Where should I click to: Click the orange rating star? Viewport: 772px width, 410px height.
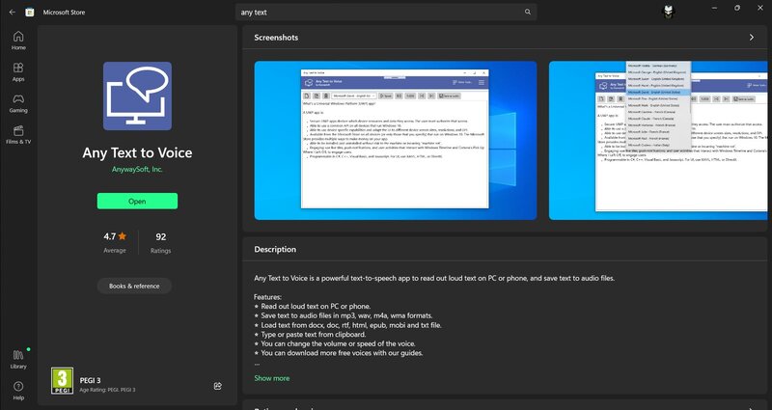coord(123,236)
